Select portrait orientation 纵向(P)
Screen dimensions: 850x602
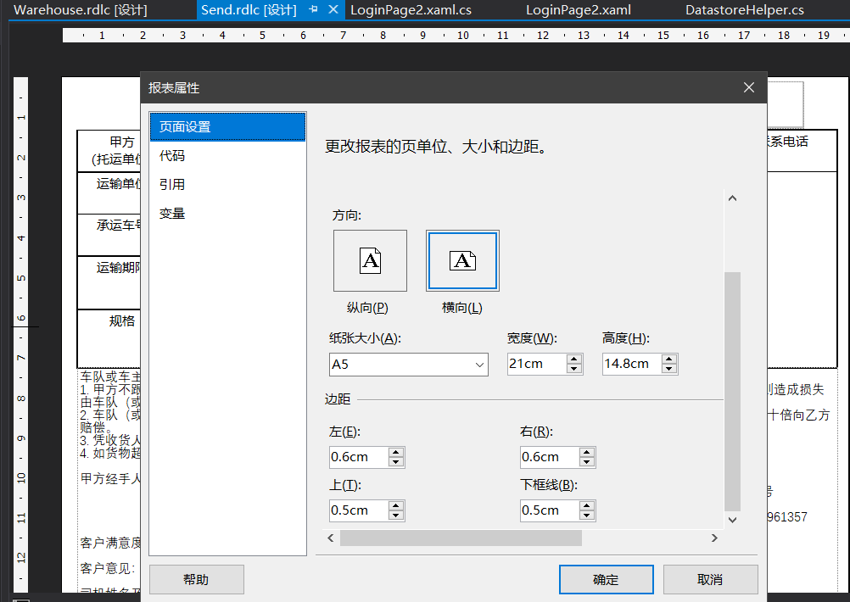[370, 260]
